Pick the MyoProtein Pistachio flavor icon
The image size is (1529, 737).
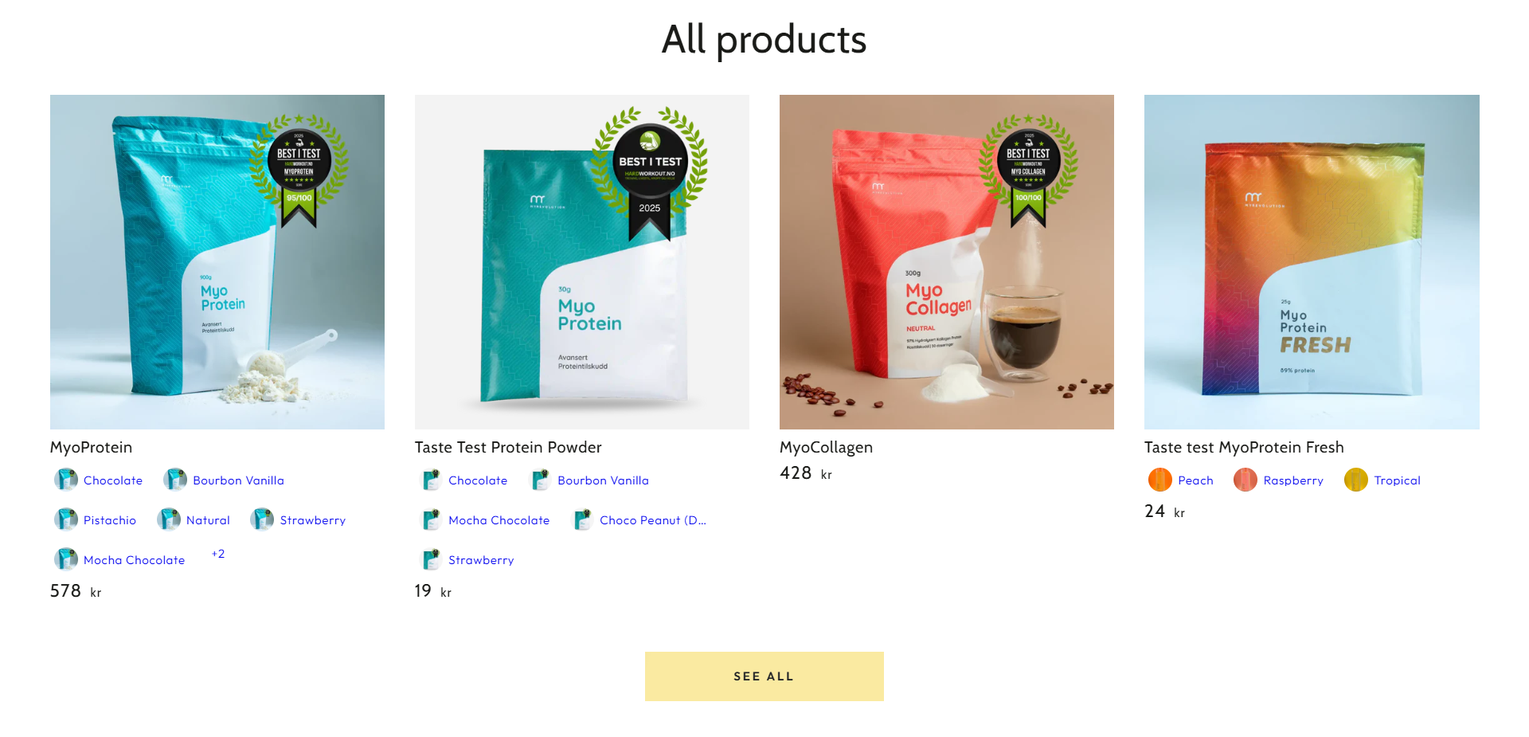point(66,519)
